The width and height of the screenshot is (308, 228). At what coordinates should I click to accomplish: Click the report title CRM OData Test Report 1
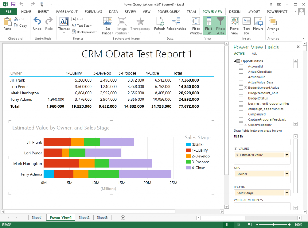(x=137, y=54)
